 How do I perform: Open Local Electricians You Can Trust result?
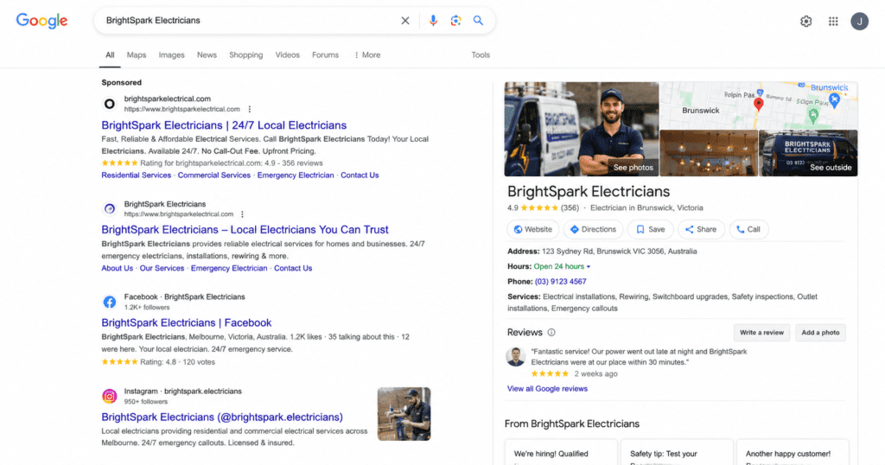pyautogui.click(x=245, y=230)
